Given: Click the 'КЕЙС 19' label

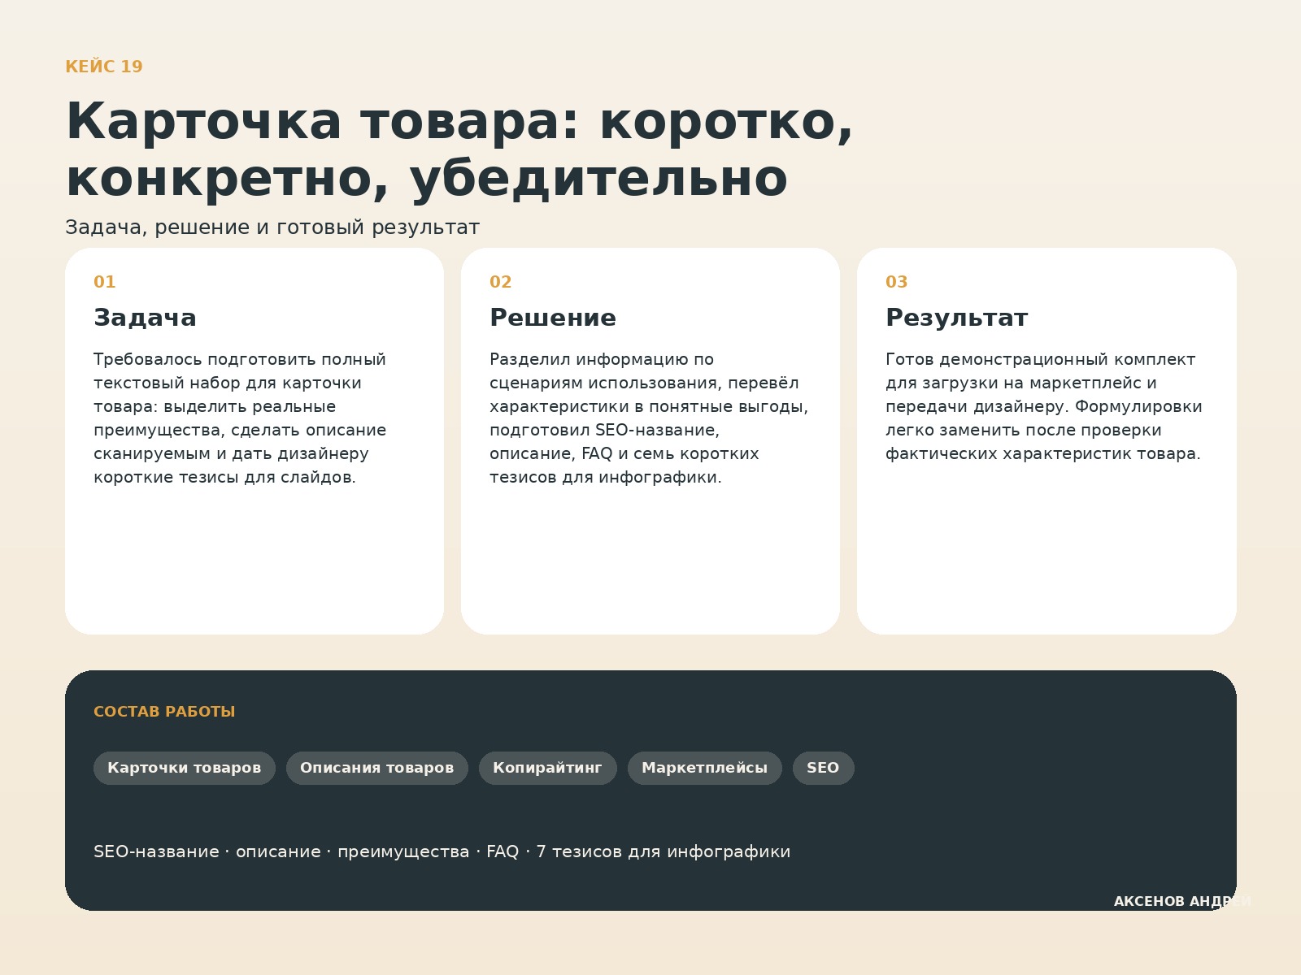Looking at the screenshot, I should (104, 67).
